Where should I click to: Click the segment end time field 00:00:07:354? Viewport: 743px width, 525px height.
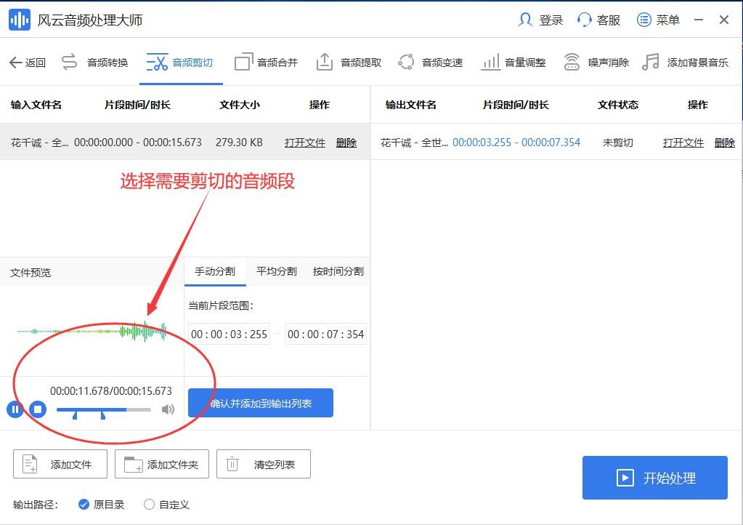[x=325, y=334]
